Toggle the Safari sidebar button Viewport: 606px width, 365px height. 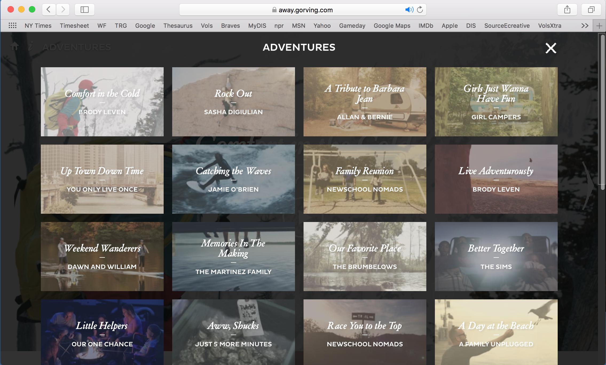(x=84, y=10)
